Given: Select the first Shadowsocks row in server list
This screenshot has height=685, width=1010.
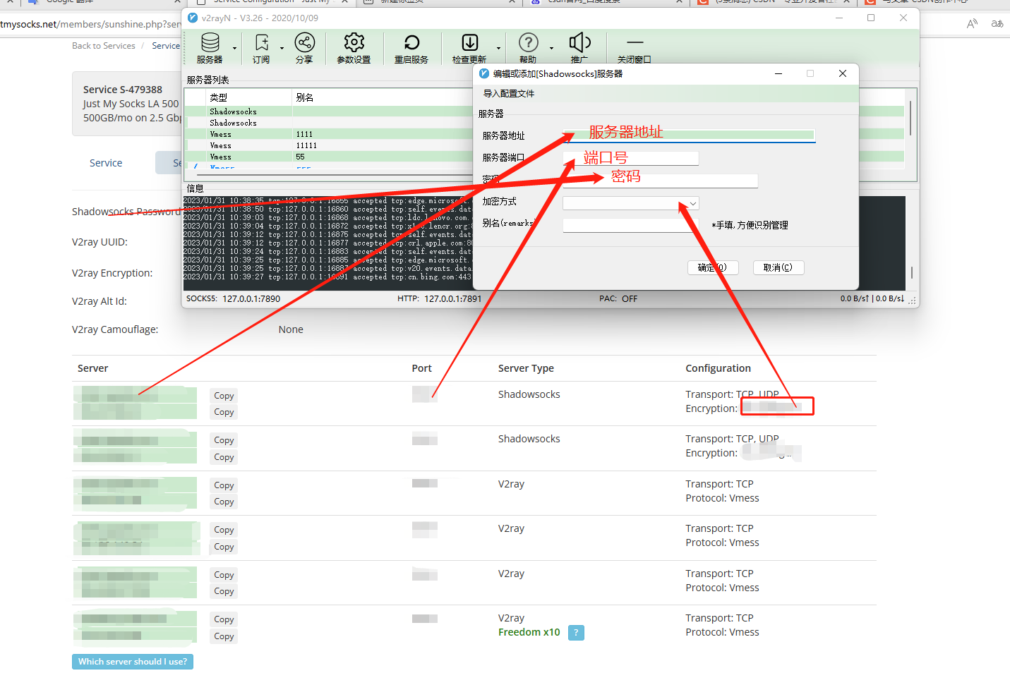Looking at the screenshot, I should (x=329, y=111).
